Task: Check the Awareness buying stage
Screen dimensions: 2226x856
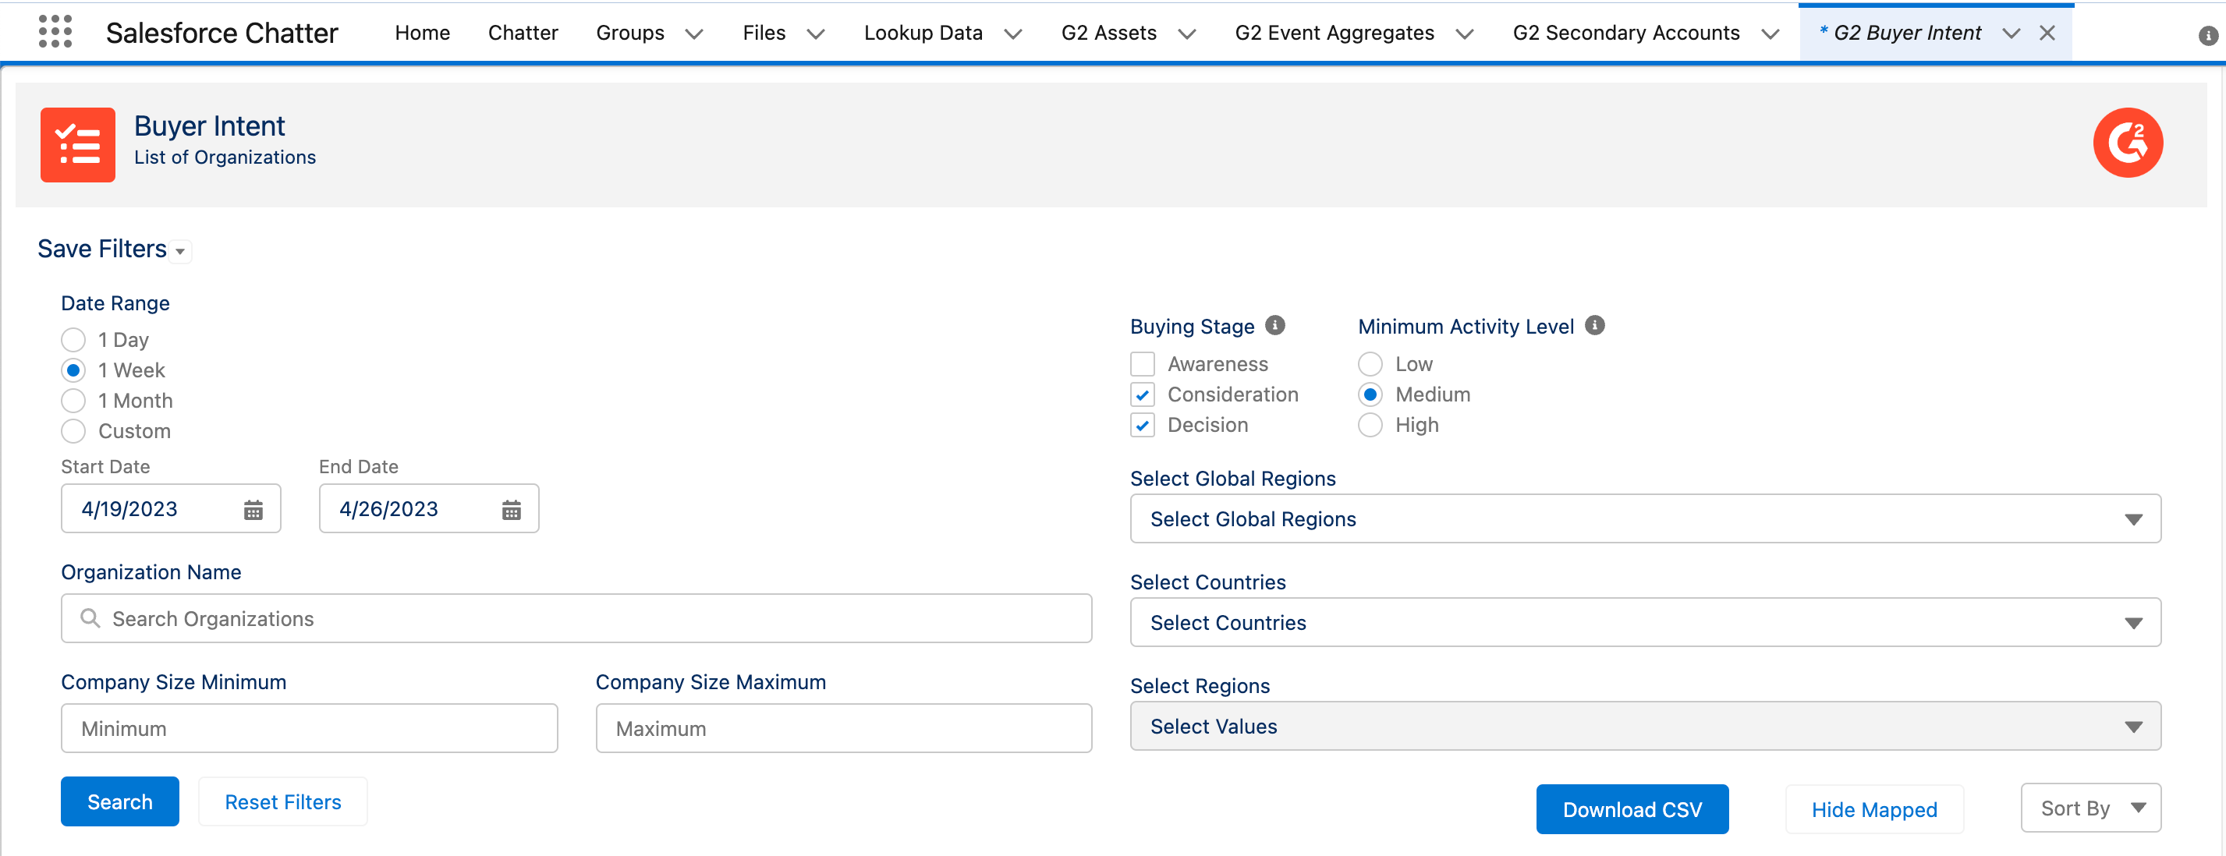Action: pyautogui.click(x=1143, y=363)
